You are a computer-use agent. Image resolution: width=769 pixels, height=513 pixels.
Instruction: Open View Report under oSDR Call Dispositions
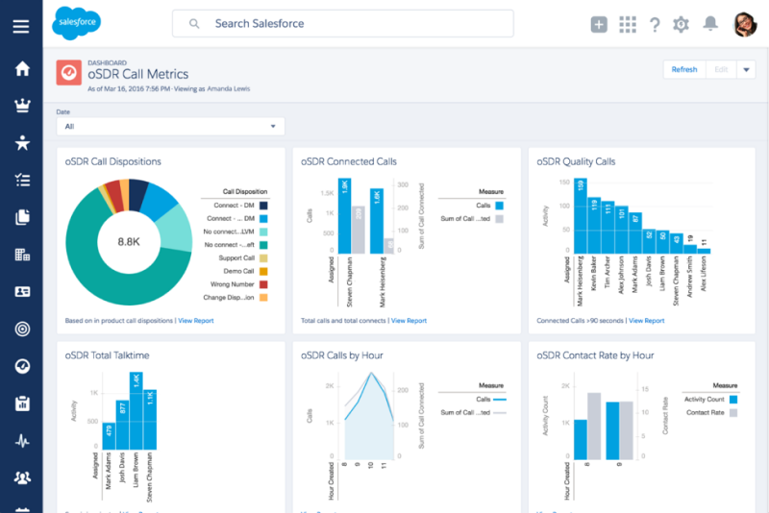[196, 321]
